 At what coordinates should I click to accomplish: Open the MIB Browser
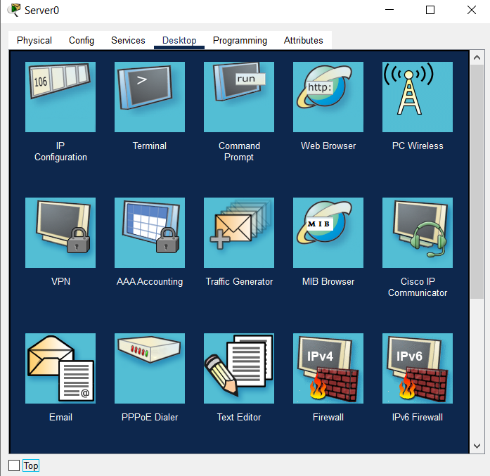click(x=328, y=233)
